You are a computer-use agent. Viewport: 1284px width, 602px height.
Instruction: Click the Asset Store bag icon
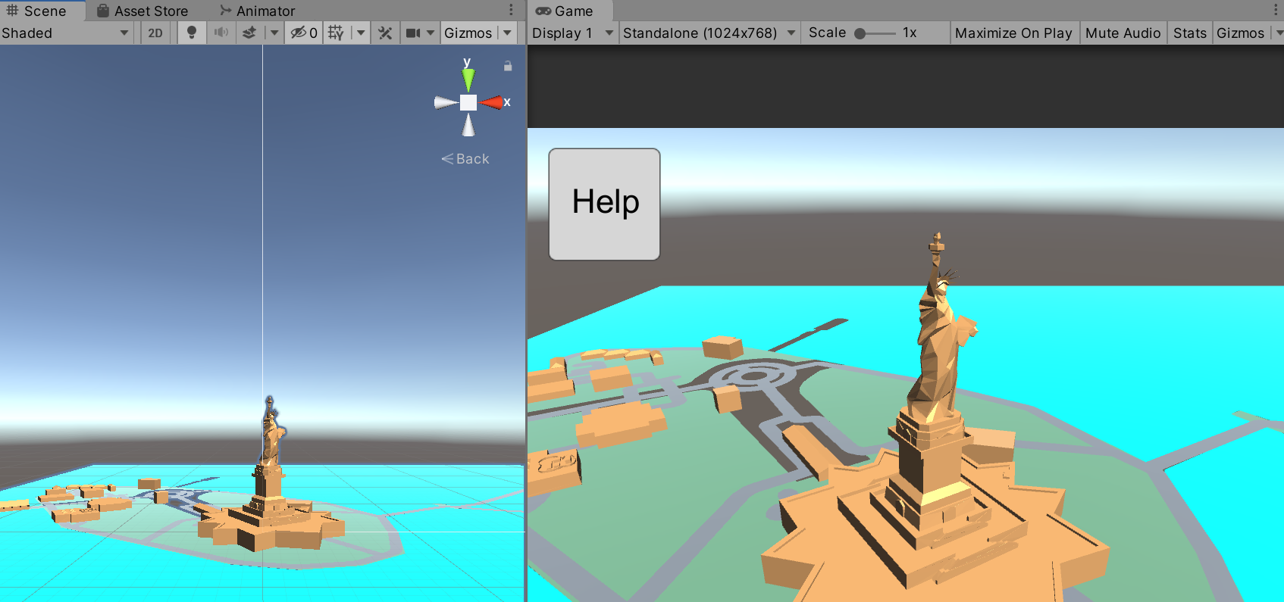click(x=103, y=11)
